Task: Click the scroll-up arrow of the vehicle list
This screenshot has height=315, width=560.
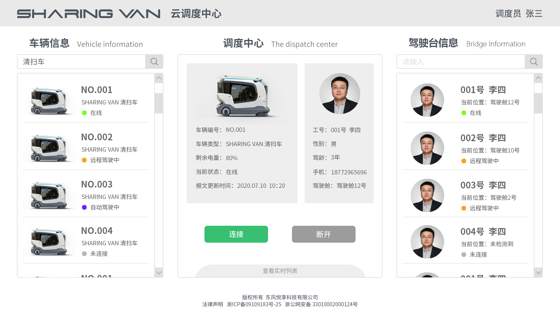Action: pos(159,78)
